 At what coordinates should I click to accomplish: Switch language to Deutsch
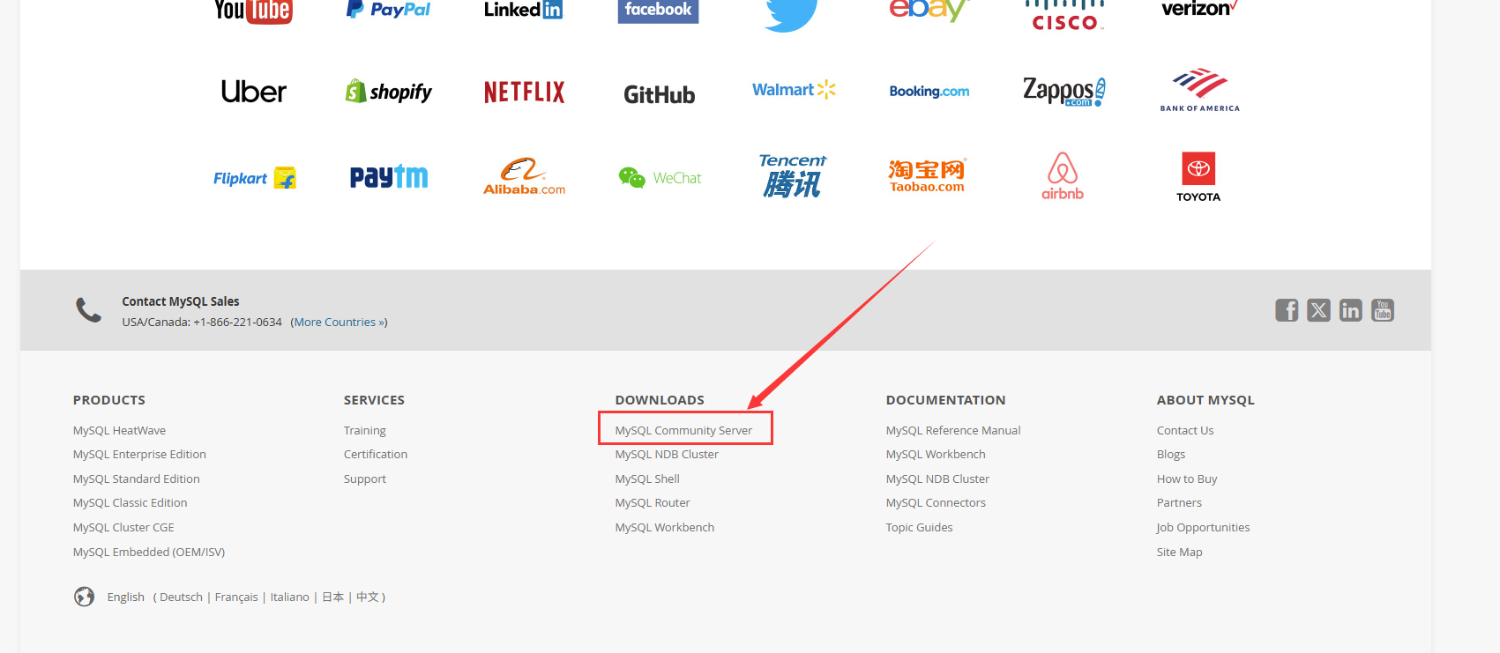[181, 597]
